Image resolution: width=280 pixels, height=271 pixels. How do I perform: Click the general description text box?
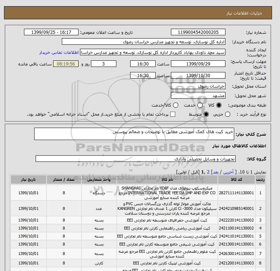click(134, 134)
